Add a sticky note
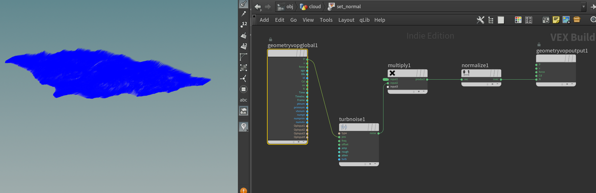Image resolution: width=596 pixels, height=193 pixels. tap(556, 20)
